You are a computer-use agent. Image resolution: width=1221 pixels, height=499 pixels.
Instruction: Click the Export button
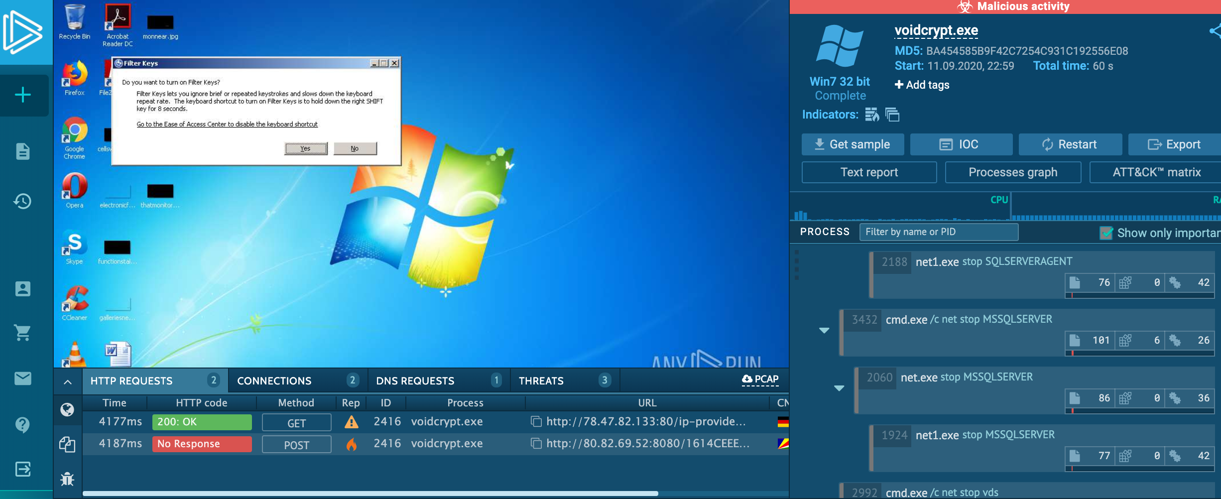(1175, 144)
